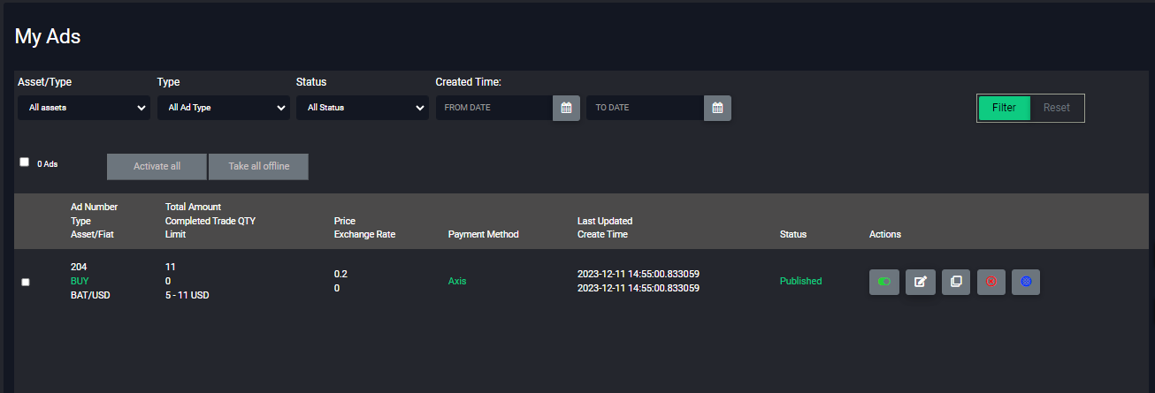The image size is (1155, 393).
Task: Click the blue circle action icon
Action: 1026,282
